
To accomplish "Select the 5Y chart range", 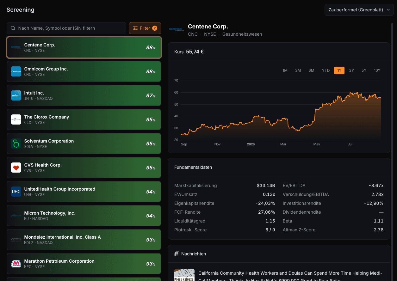I will point(364,70).
